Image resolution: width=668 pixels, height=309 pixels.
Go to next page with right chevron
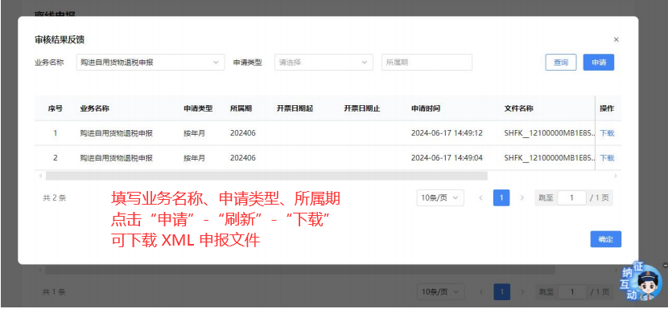pos(522,198)
